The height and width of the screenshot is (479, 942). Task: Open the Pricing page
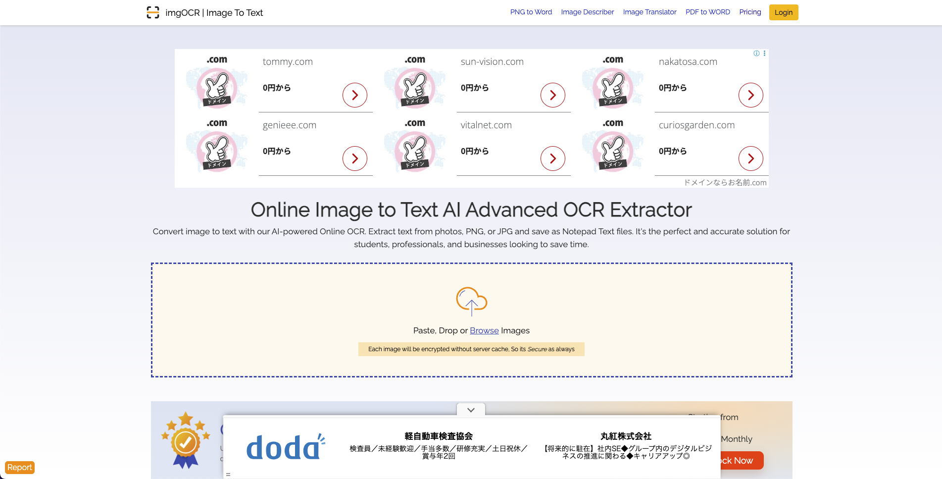(x=750, y=12)
